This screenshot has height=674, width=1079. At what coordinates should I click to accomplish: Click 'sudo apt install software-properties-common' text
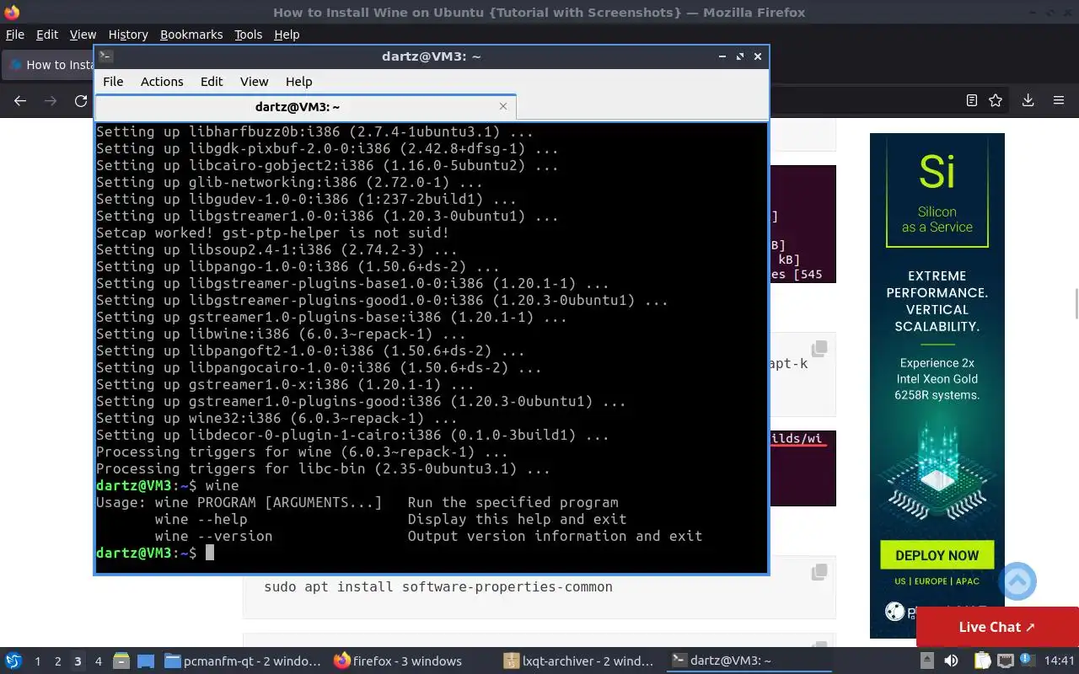438,586
